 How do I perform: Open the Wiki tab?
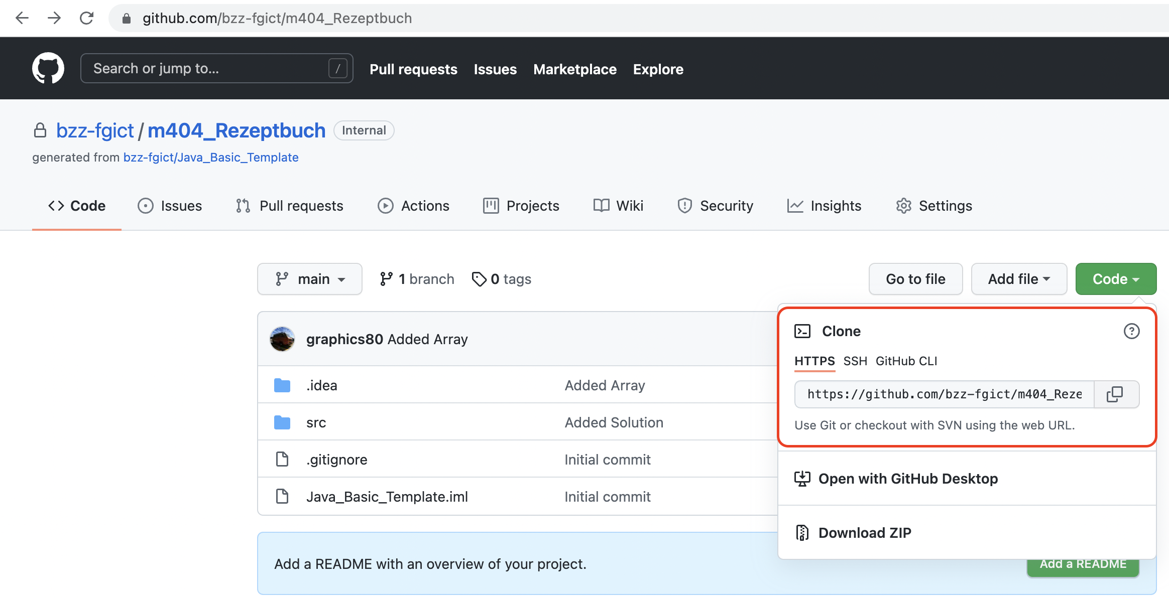(620, 205)
